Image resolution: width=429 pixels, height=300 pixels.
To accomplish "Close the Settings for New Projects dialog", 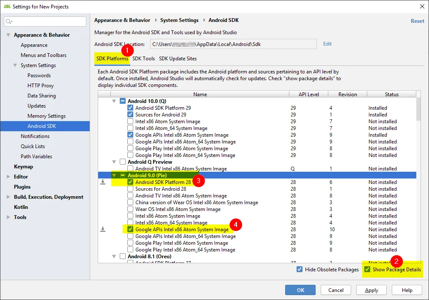I will 422,6.
